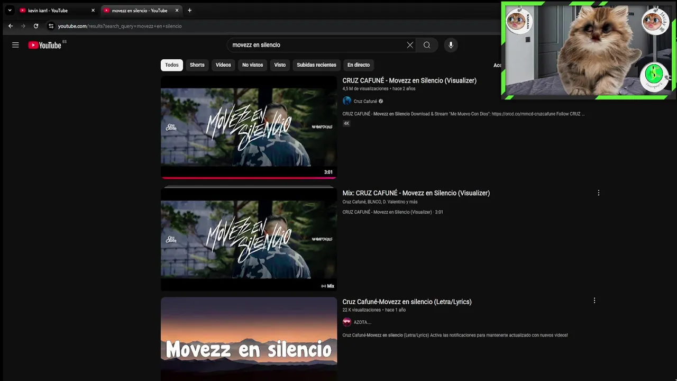Open 'Cruz Cafuné' channel name link

[365, 101]
